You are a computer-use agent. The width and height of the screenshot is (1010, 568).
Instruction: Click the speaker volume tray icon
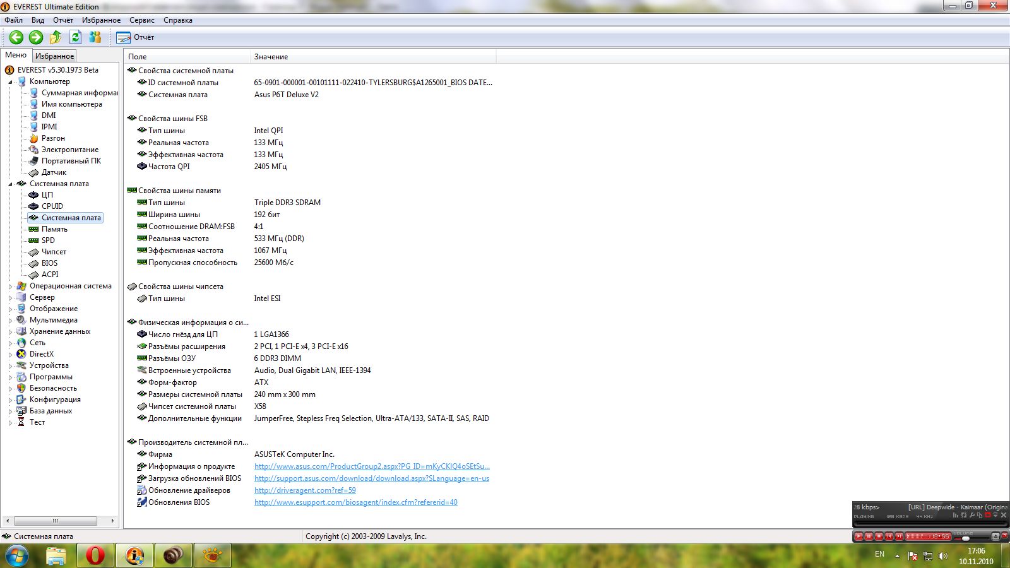943,556
